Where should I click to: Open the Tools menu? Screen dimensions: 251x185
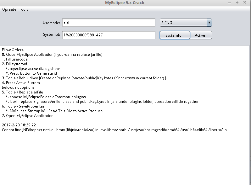(x=24, y=9)
